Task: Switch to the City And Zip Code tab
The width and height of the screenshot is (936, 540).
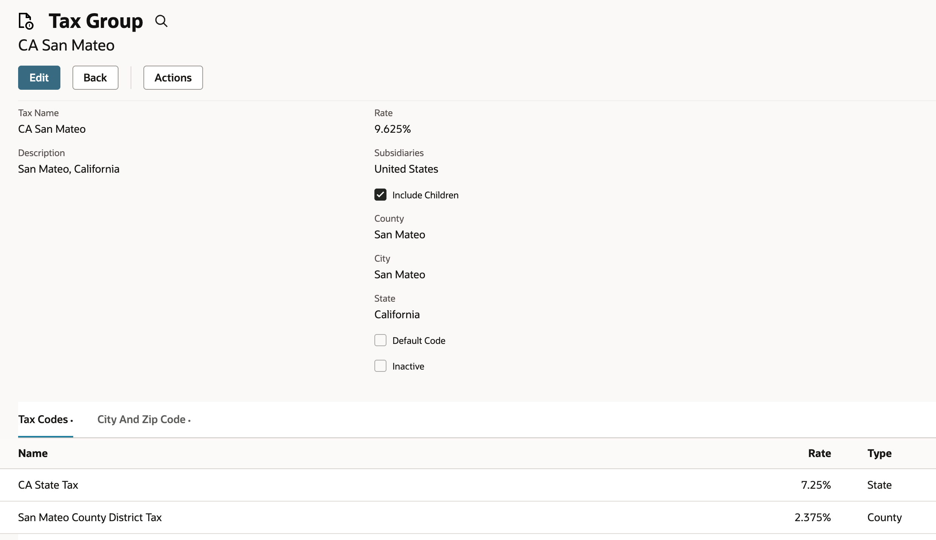Action: point(144,419)
